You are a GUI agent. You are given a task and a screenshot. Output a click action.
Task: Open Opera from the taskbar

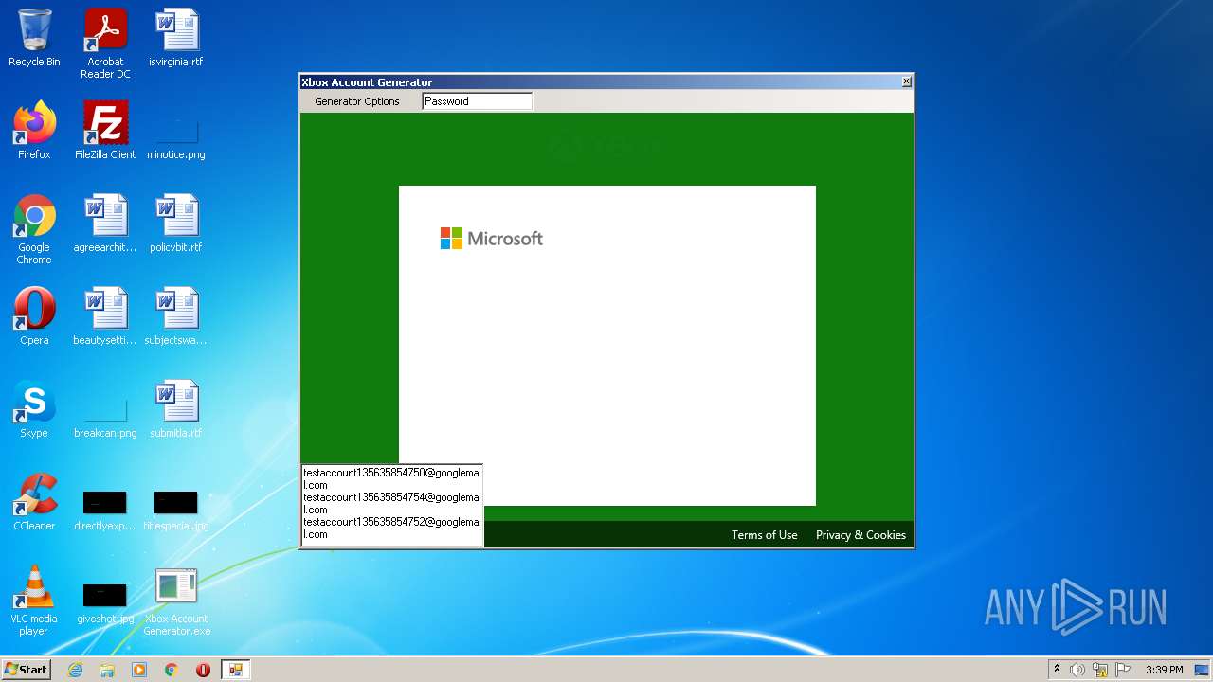(203, 670)
